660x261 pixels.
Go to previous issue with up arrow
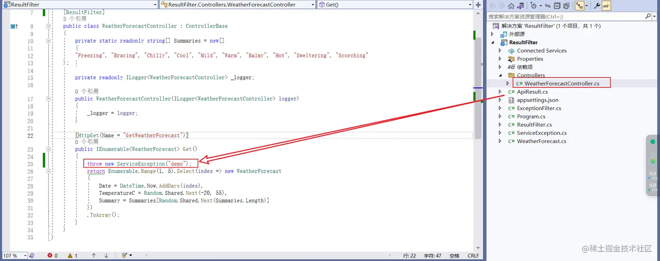pos(93,256)
